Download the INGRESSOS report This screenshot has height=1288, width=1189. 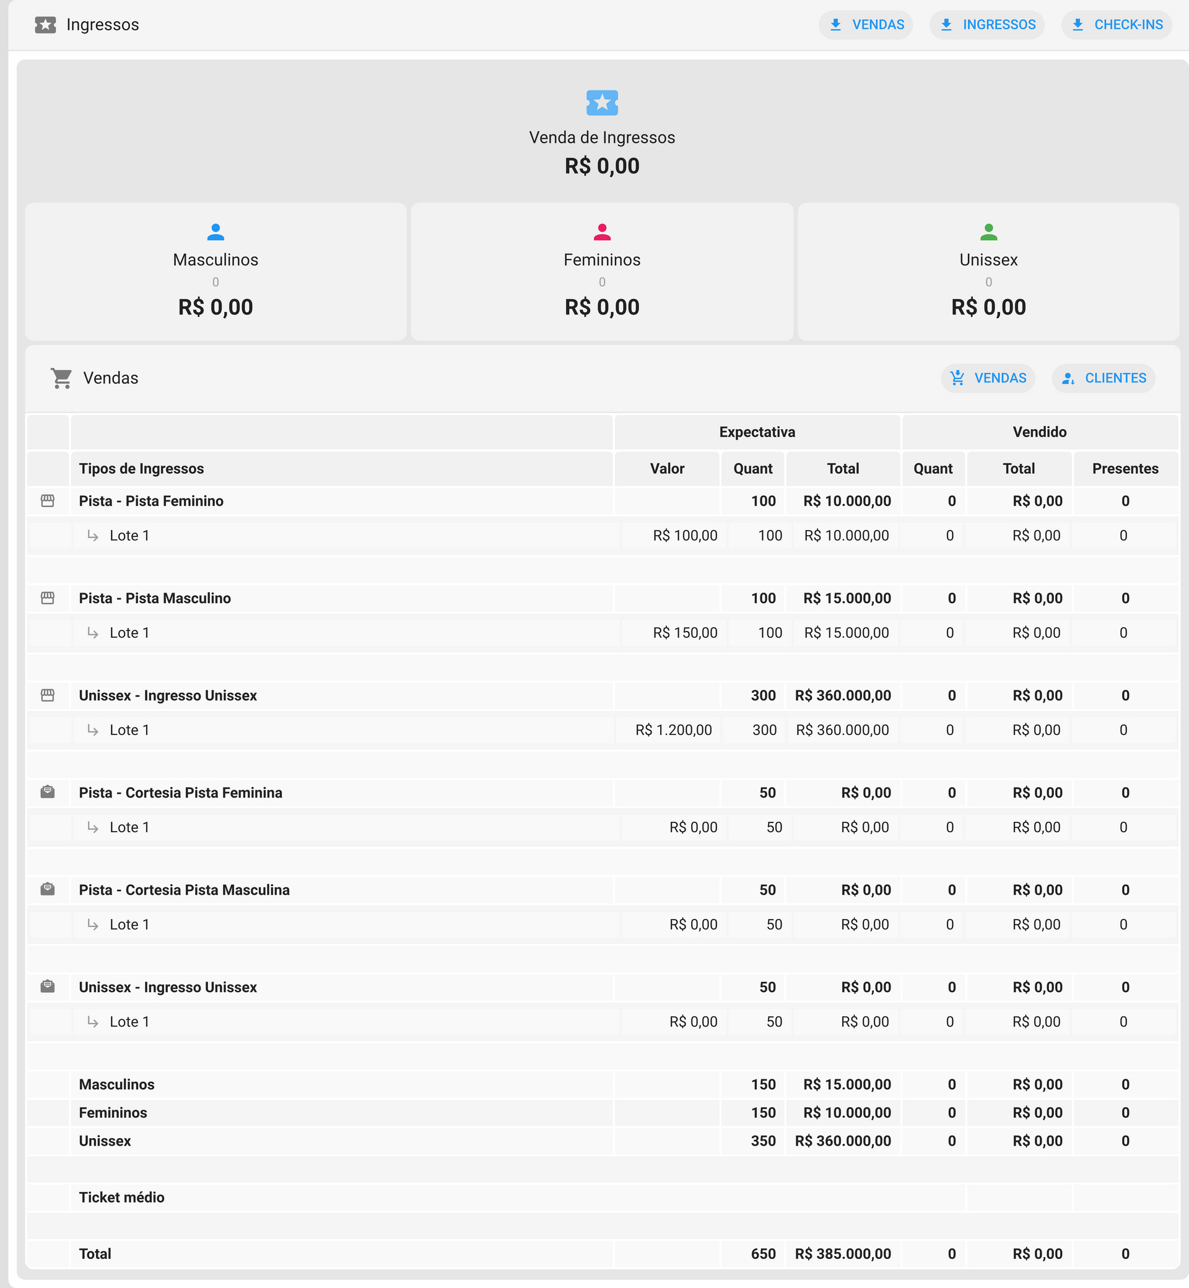pyautogui.click(x=987, y=24)
